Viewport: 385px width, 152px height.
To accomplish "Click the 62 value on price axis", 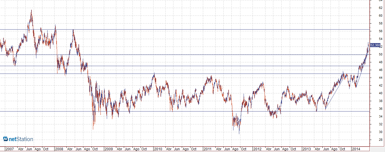I will coord(381,8).
